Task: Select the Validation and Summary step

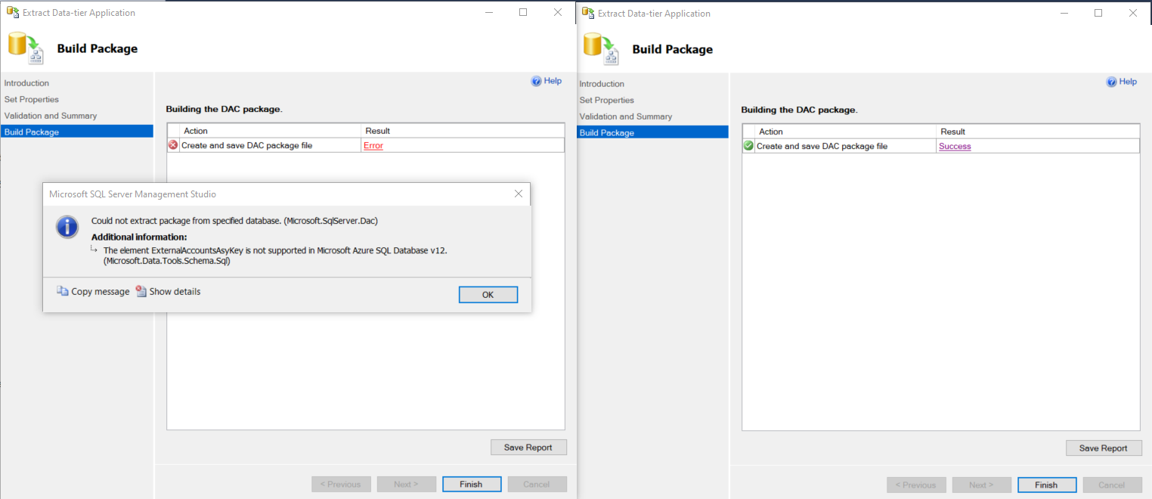Action: pos(51,115)
